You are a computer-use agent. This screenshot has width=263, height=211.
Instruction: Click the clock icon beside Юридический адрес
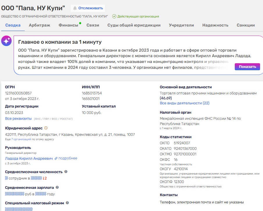tap(46, 128)
